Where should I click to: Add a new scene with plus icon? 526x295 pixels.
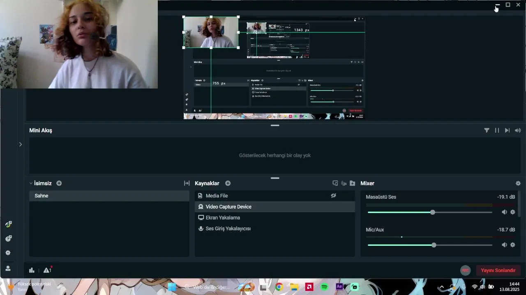point(59,183)
